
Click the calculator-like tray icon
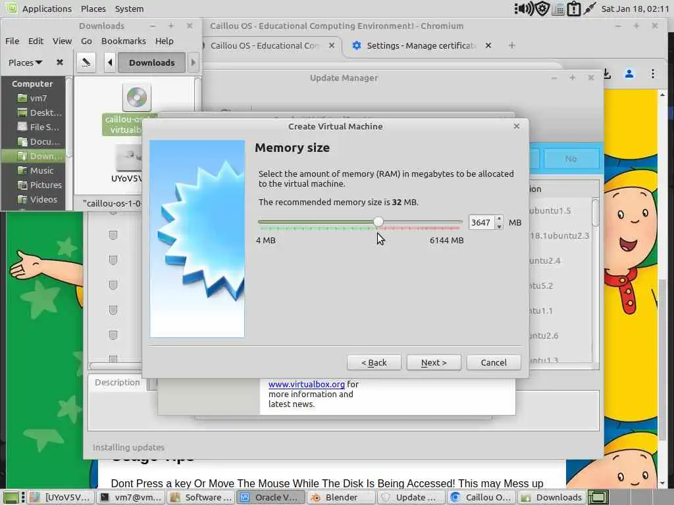(558, 9)
